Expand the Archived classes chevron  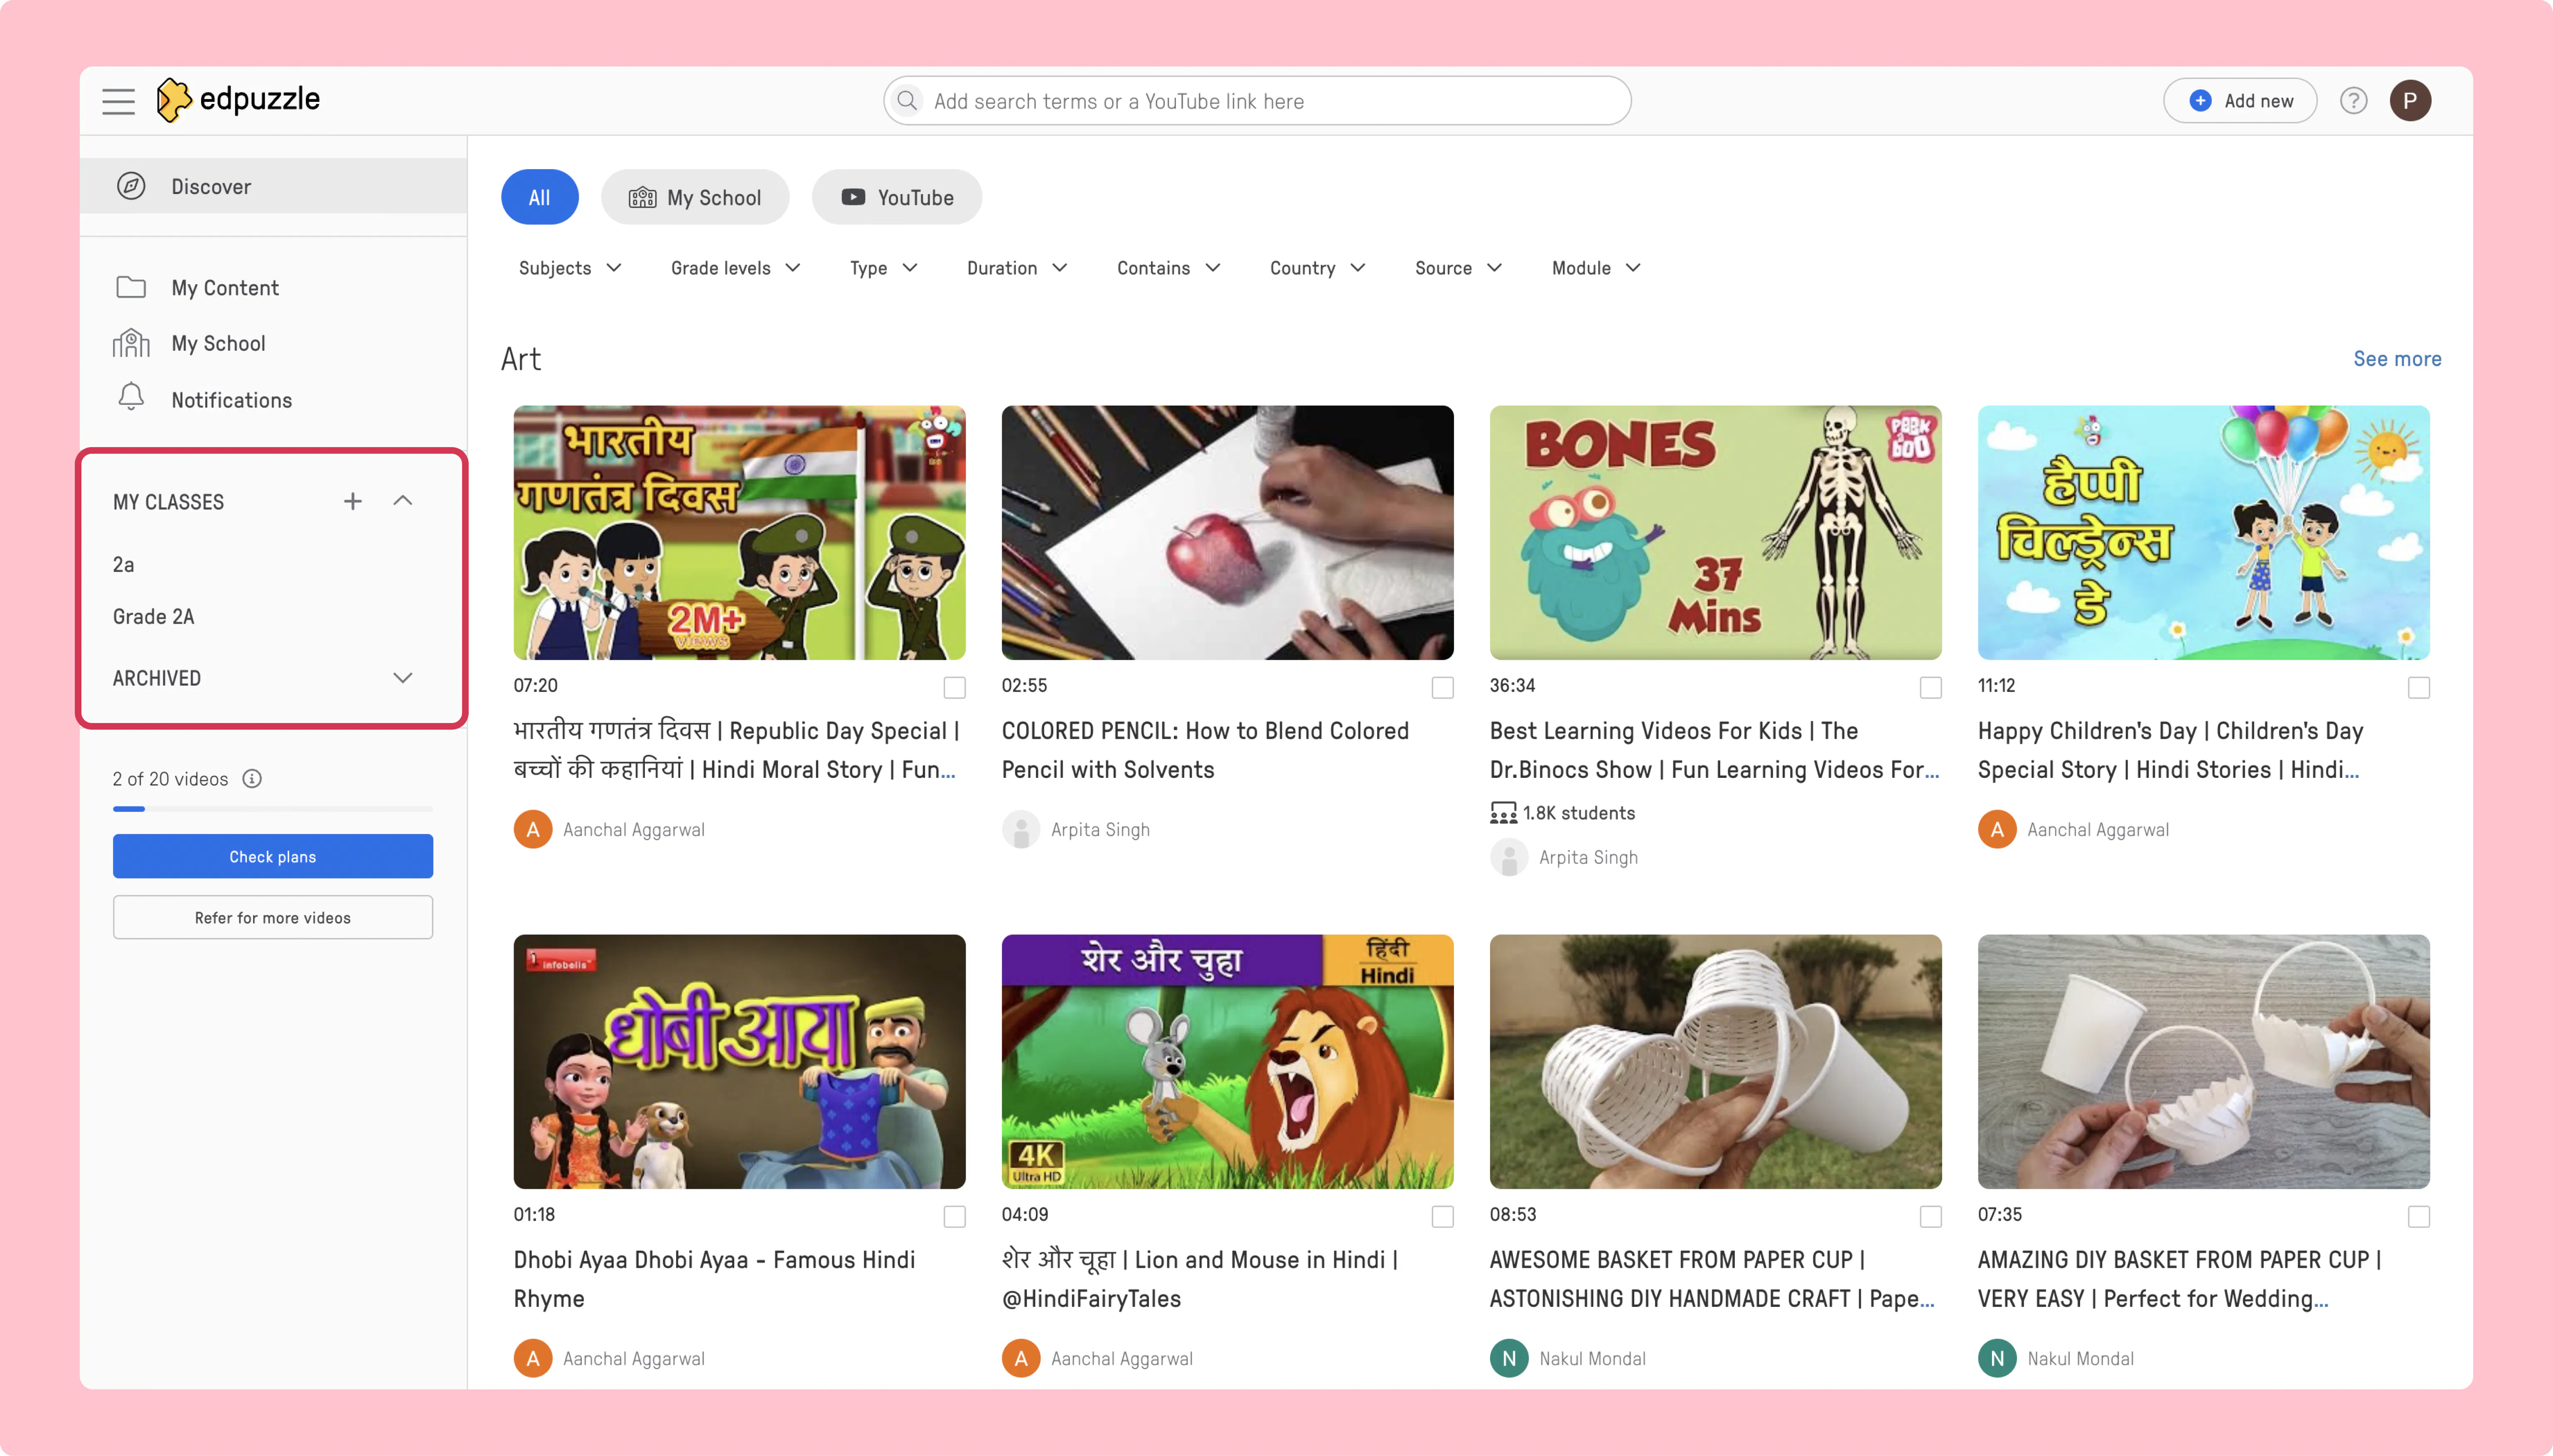point(403,678)
